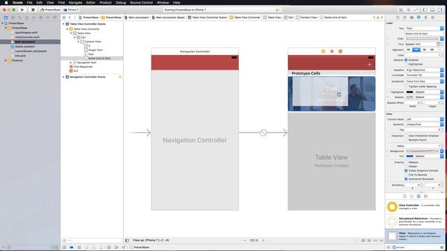Open the Baseline Align Baselines dropdown

pyautogui.click(x=424, y=70)
